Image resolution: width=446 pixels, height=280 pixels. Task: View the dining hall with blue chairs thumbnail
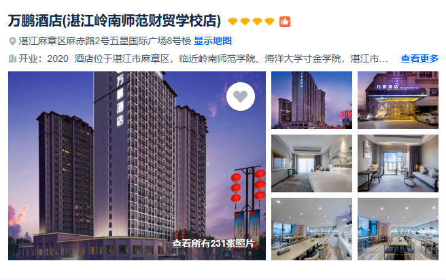[x=398, y=229]
